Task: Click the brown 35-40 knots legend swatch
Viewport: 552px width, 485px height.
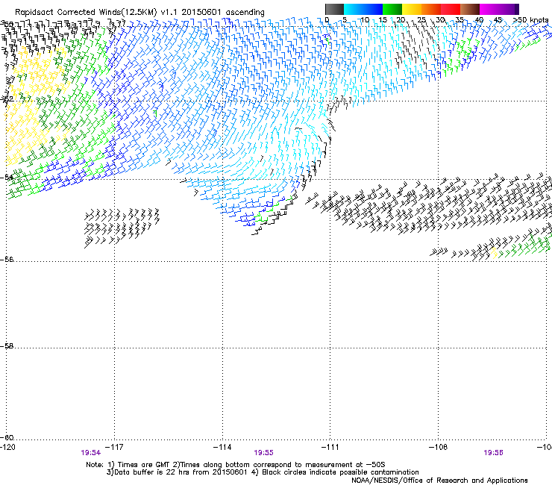Action: click(470, 9)
